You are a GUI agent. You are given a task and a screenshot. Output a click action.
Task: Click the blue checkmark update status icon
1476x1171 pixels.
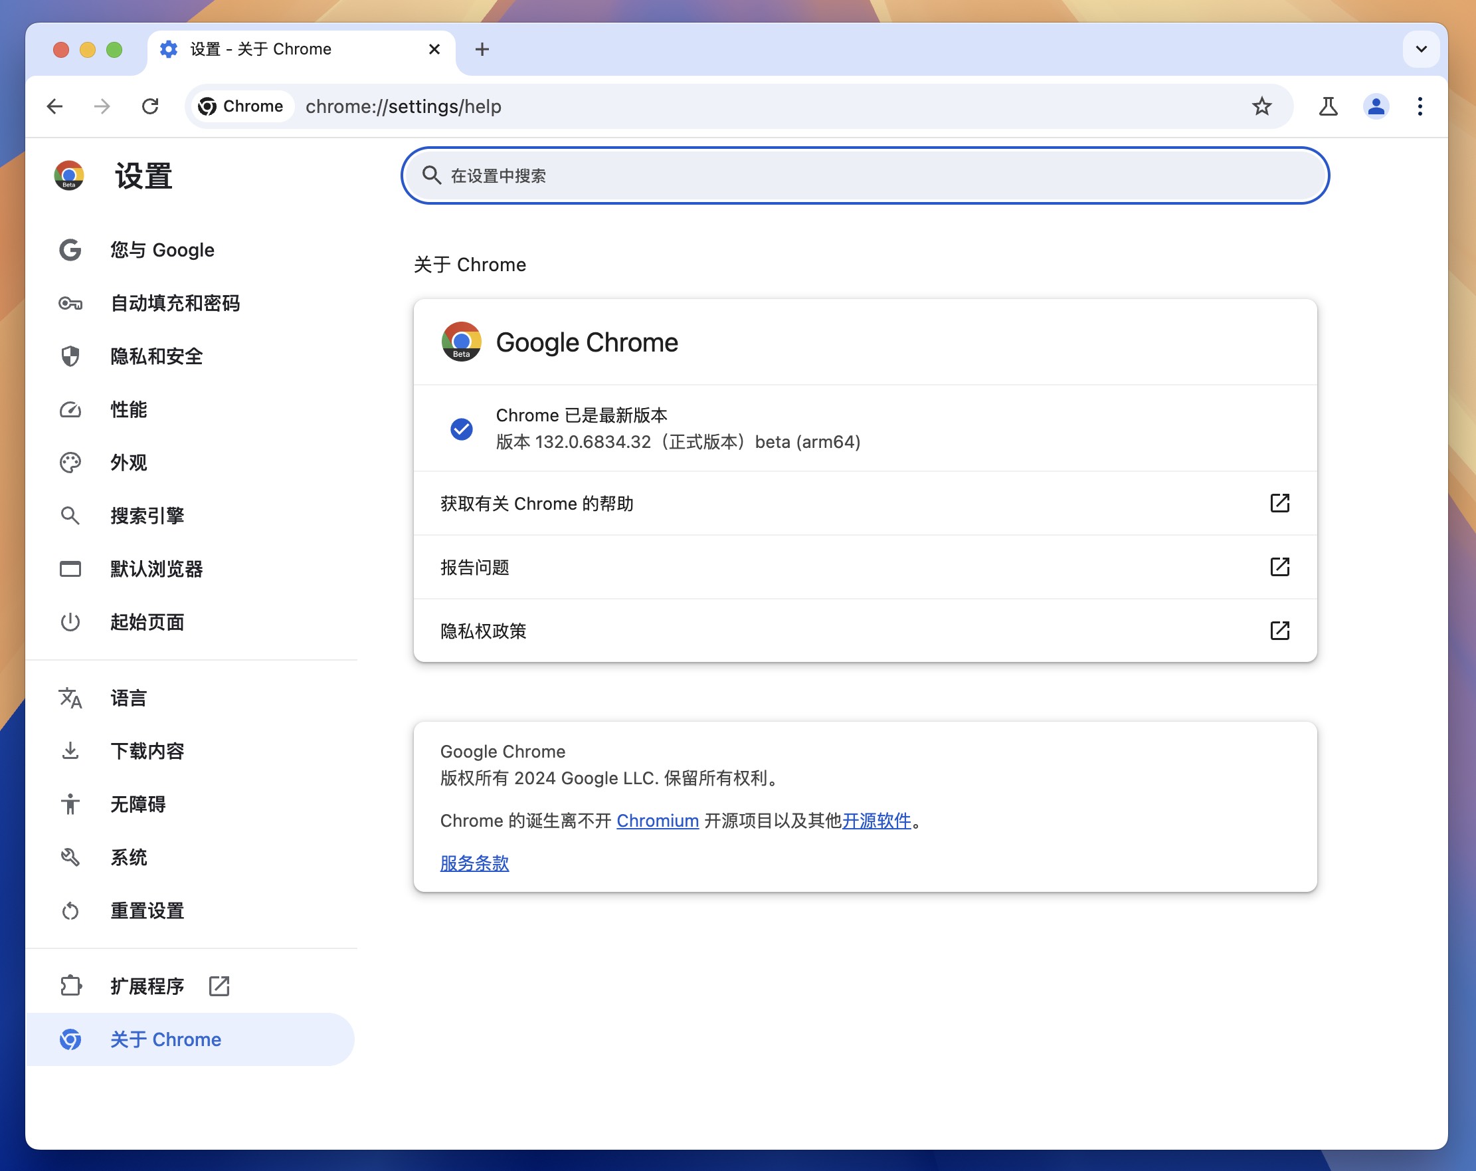click(x=462, y=429)
